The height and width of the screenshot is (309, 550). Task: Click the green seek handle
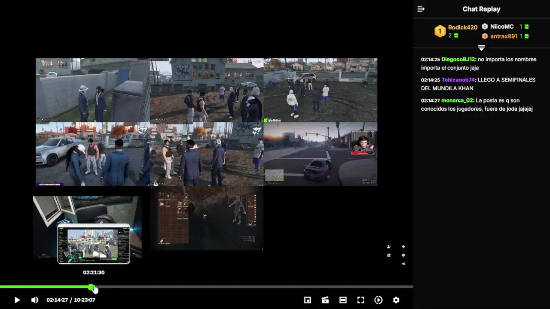pyautogui.click(x=91, y=287)
